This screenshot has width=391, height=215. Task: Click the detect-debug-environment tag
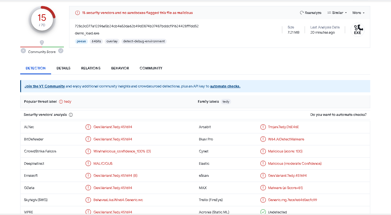tap(144, 42)
